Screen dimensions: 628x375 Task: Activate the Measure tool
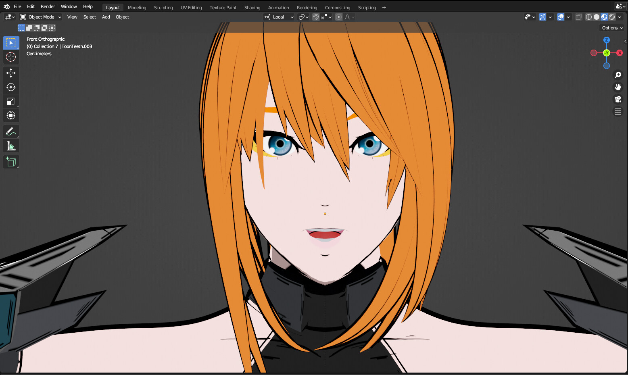(x=11, y=146)
